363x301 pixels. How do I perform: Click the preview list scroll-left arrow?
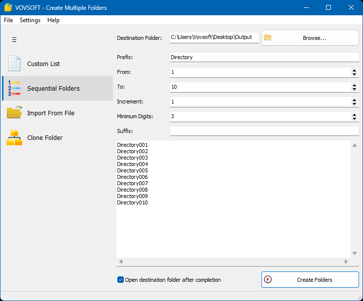[x=121, y=262]
